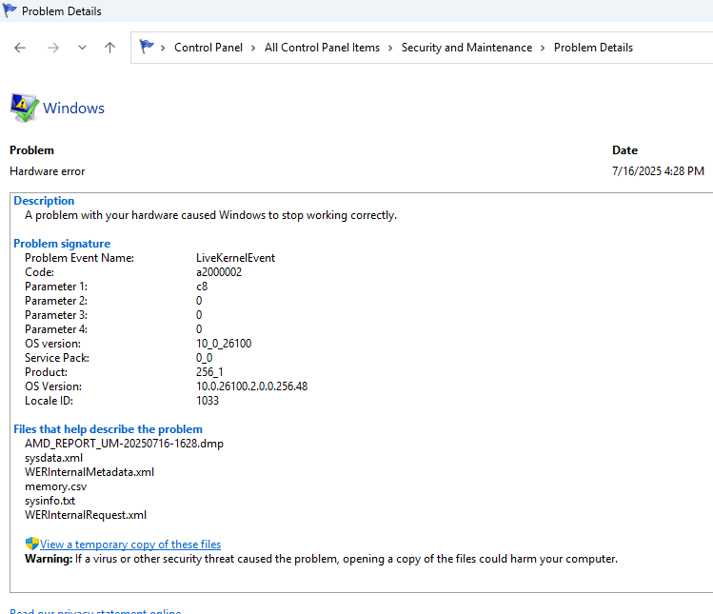Go to Security and Maintenance breadcrumb
The height and width of the screenshot is (614, 713).
click(x=466, y=48)
